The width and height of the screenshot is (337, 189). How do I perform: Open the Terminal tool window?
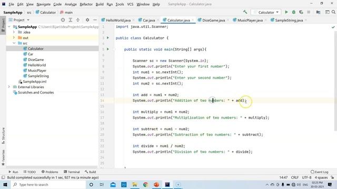point(72,172)
